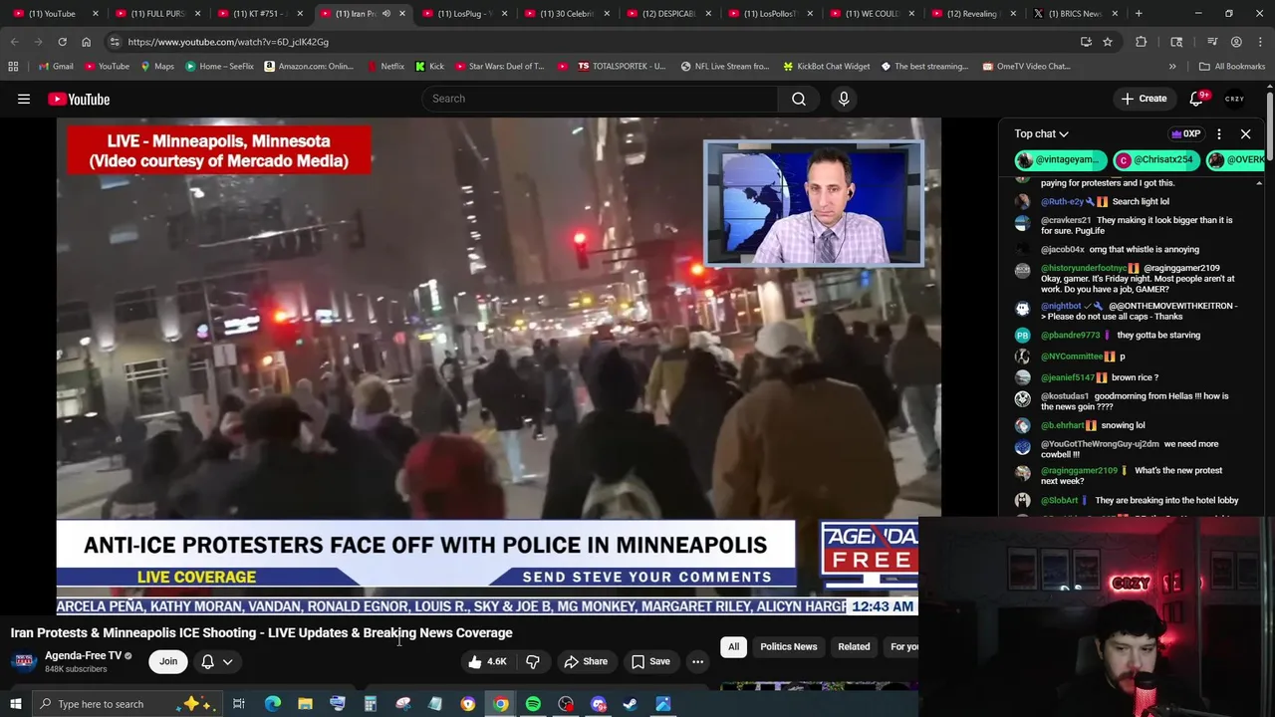The height and width of the screenshot is (717, 1275).
Task: Select the Politics News chip
Action: (x=788, y=646)
